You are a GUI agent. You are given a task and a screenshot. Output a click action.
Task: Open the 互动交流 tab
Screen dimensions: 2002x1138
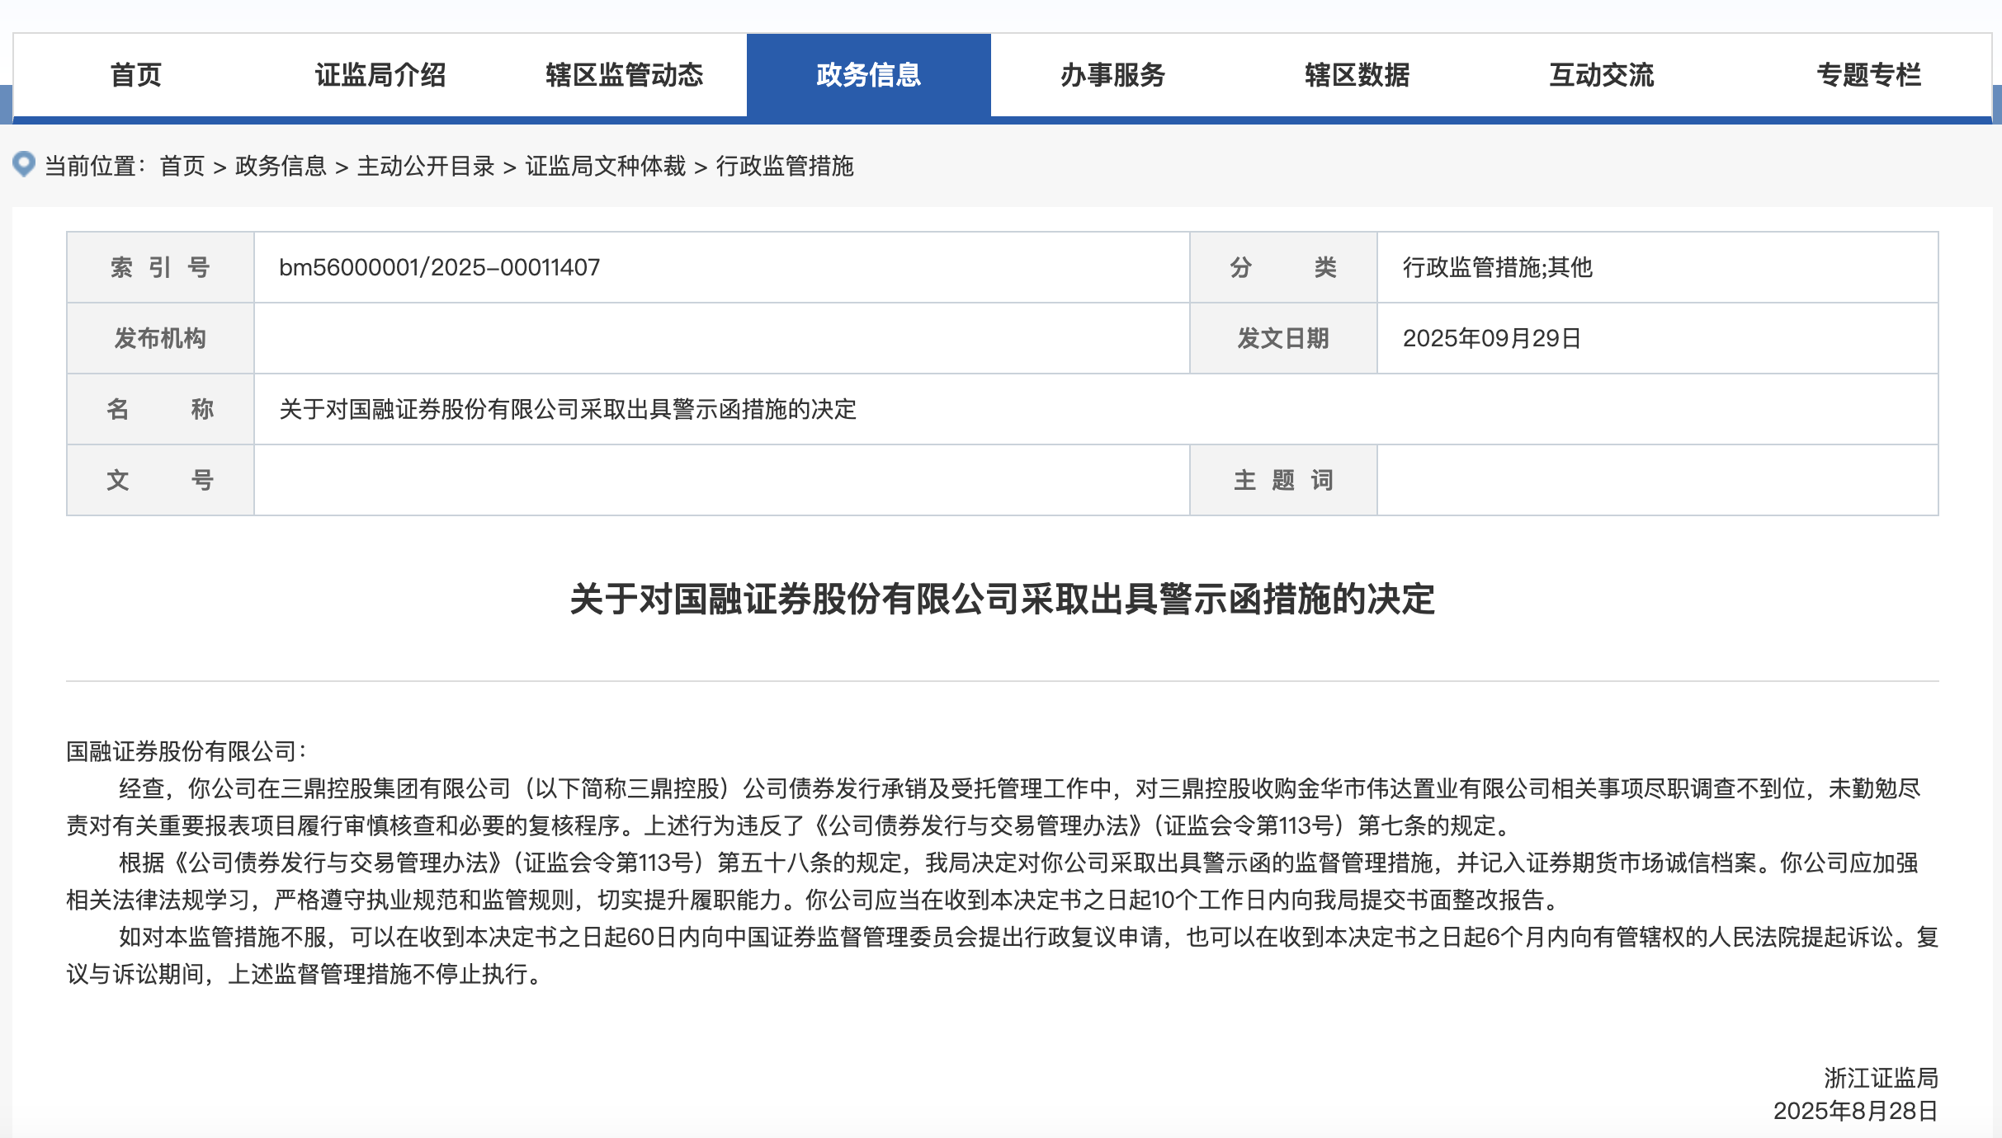[x=1601, y=75]
